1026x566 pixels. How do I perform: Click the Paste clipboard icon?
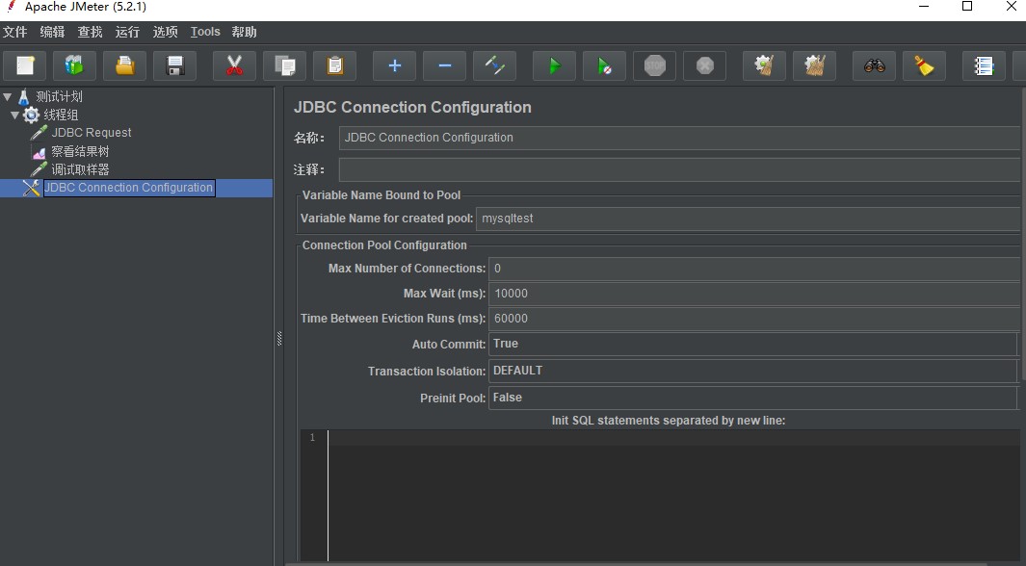point(334,66)
